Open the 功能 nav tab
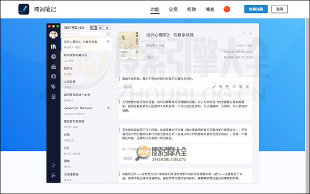This screenshot has width=310, height=194. click(155, 9)
